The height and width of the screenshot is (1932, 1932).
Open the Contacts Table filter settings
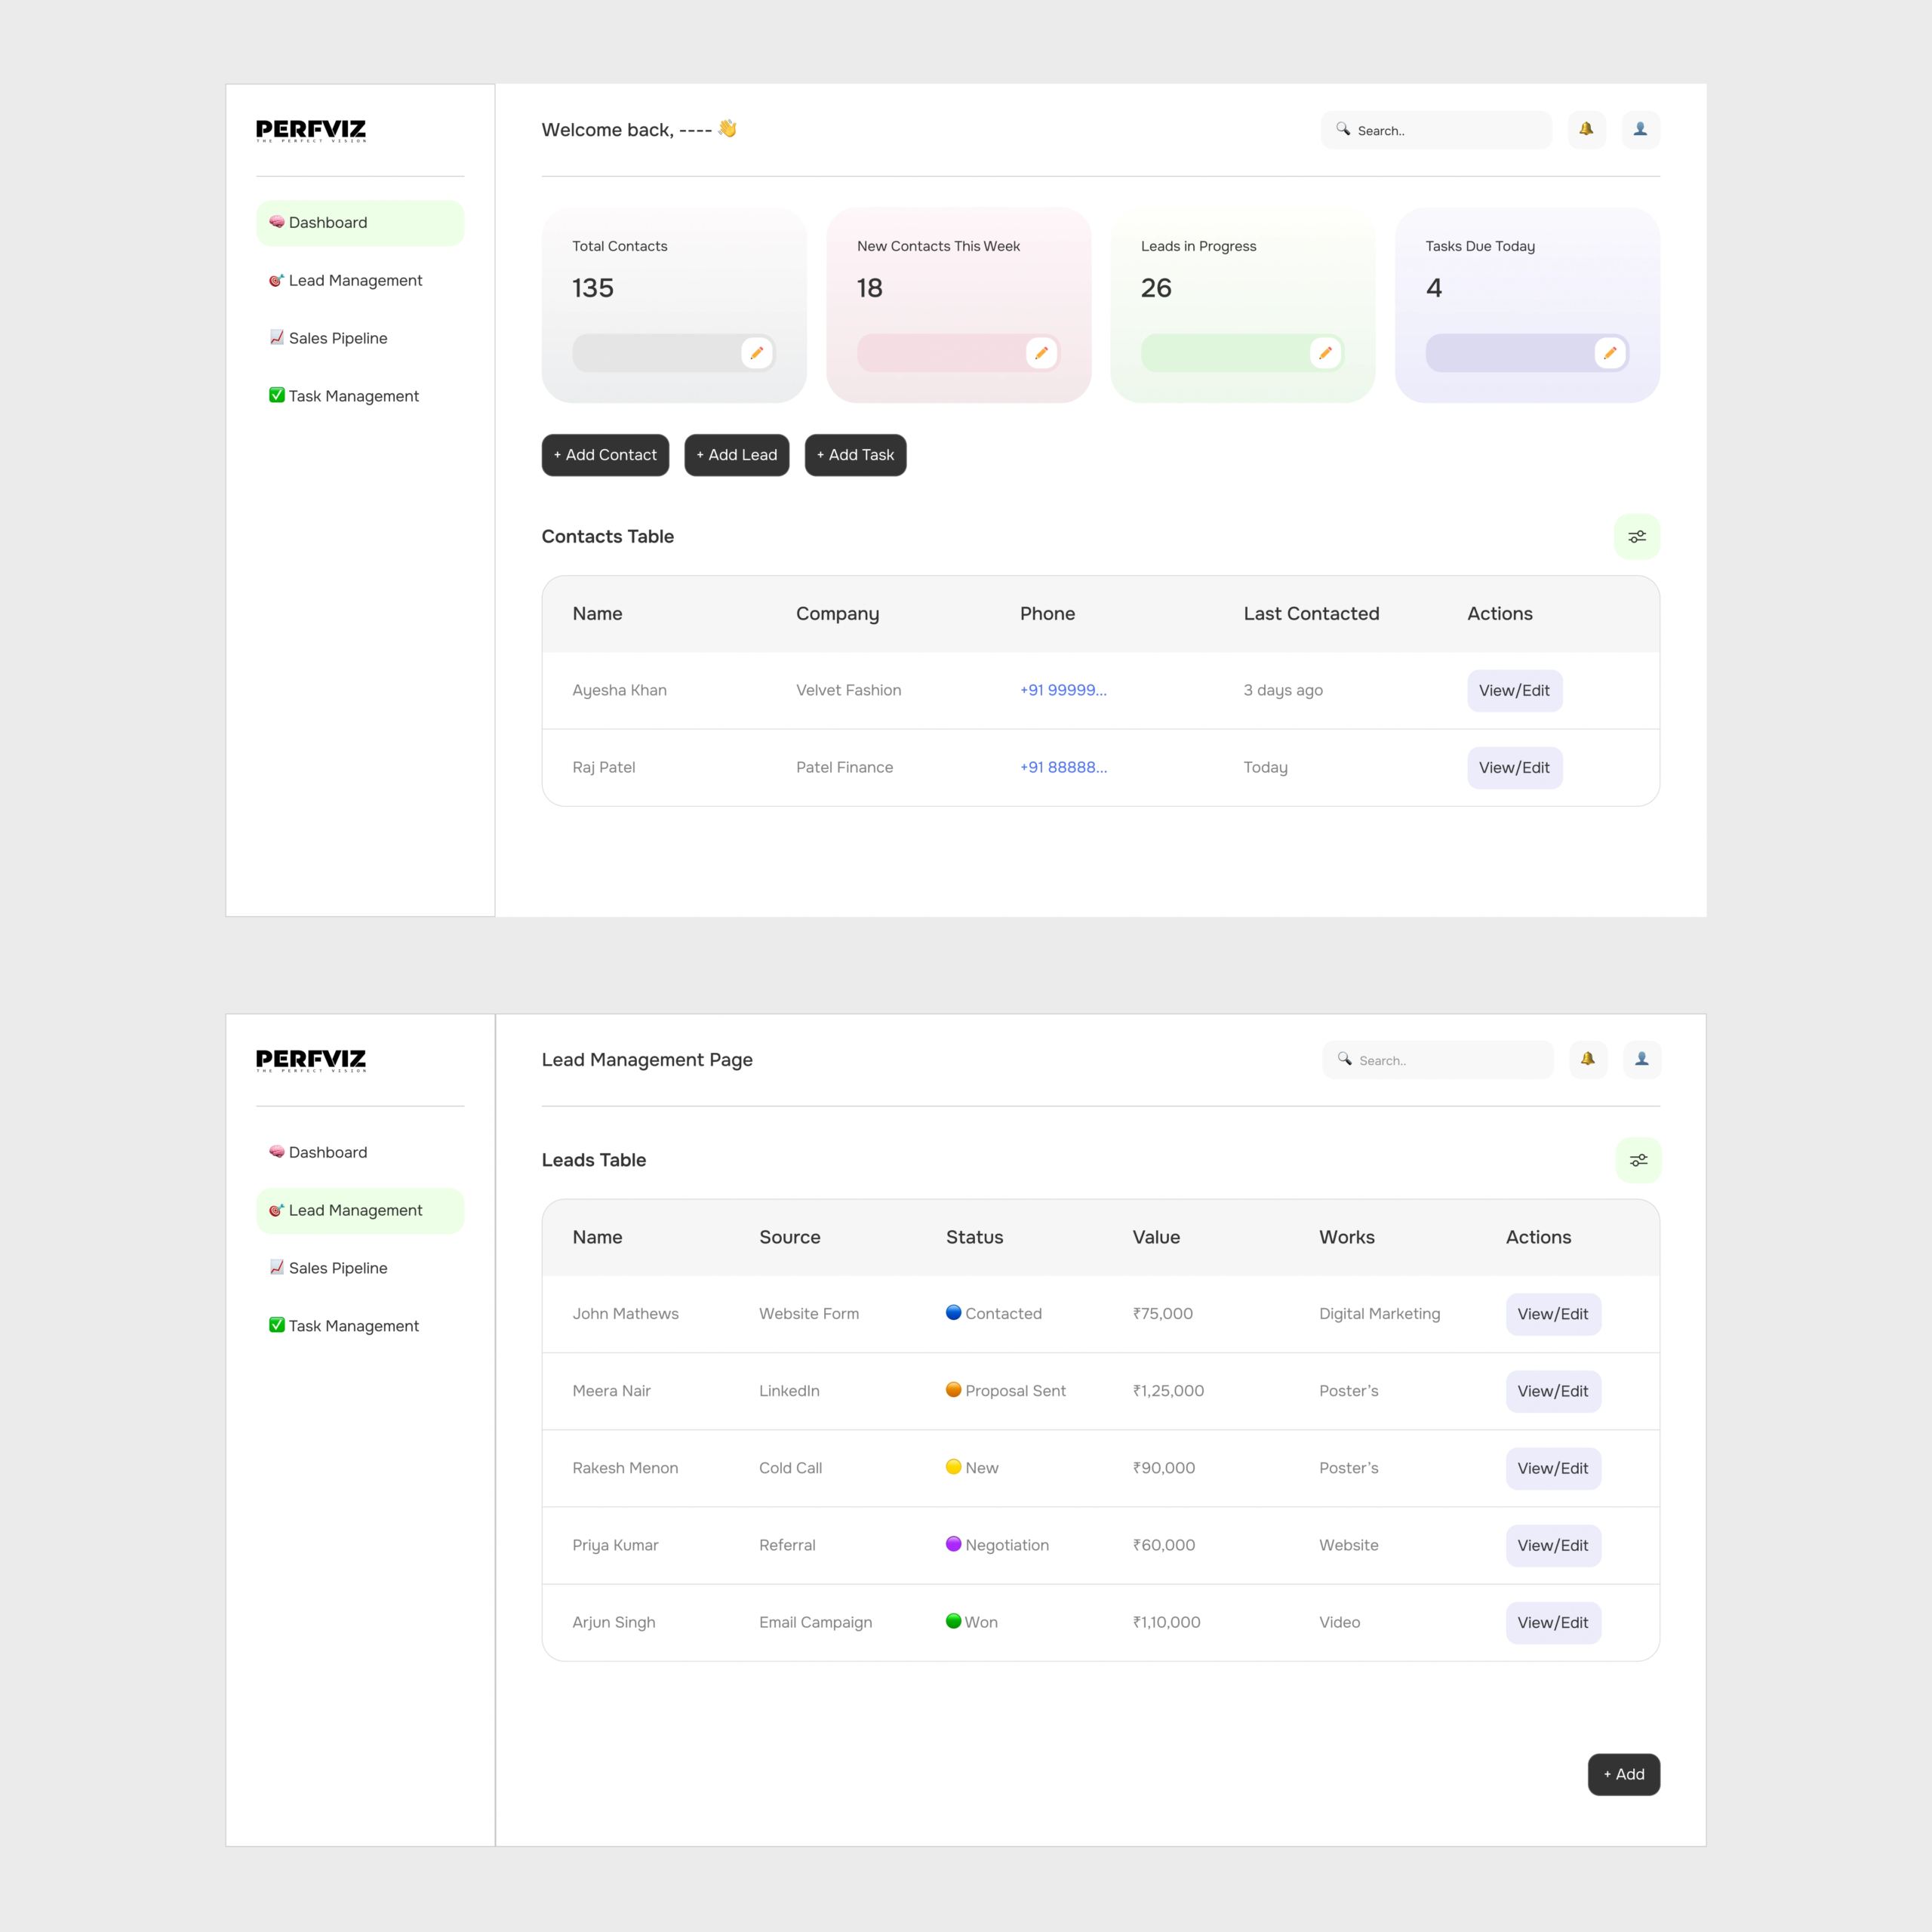[1636, 537]
